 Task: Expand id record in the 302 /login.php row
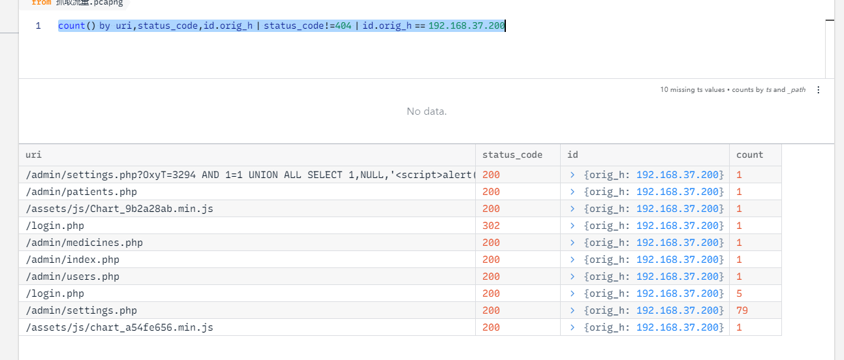point(572,226)
